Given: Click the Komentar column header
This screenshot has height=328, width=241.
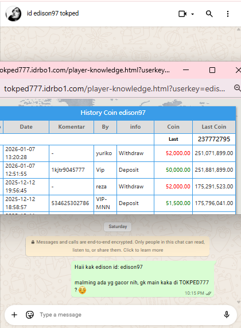Looking at the screenshot, I should (72, 127).
